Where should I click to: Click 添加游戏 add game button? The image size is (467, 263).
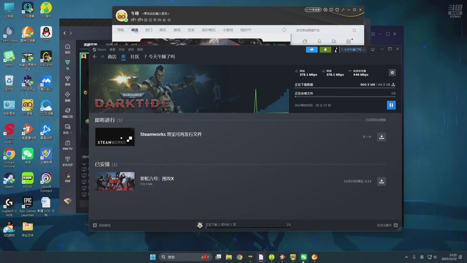click(102, 225)
